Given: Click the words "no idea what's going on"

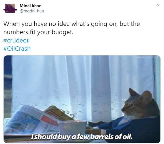Looking at the screenshot, I should pos(83,24).
